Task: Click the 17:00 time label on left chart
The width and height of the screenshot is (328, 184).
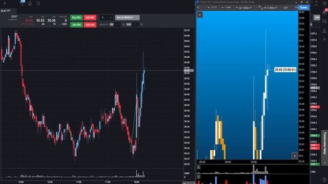Action: (78, 182)
